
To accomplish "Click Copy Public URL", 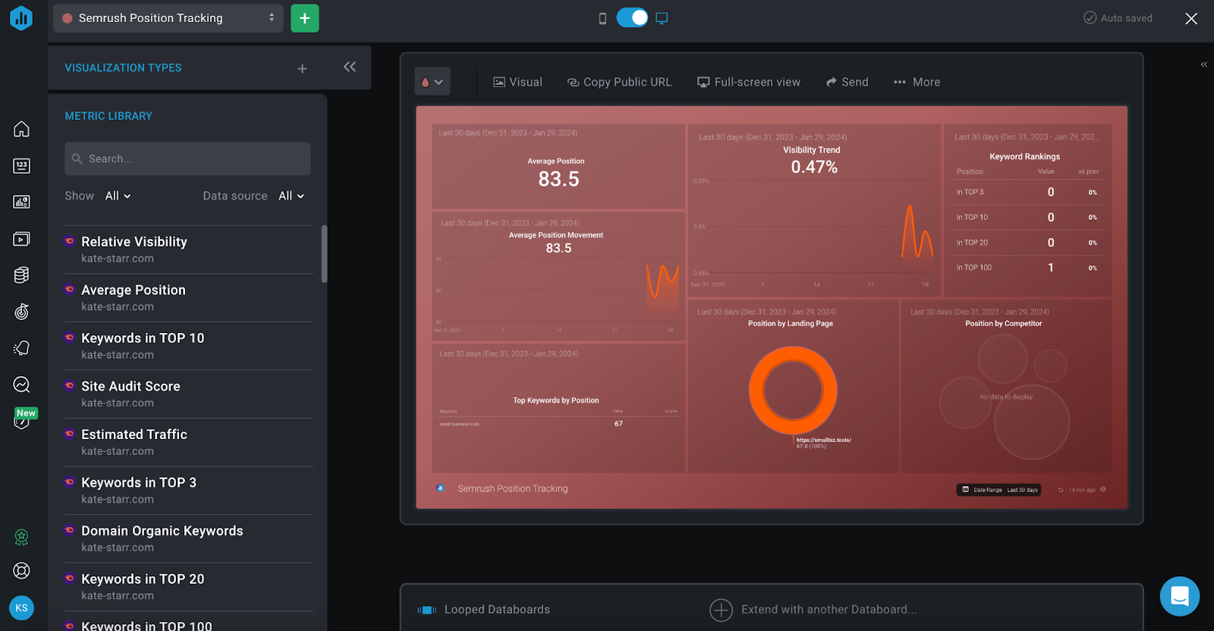I will [619, 82].
